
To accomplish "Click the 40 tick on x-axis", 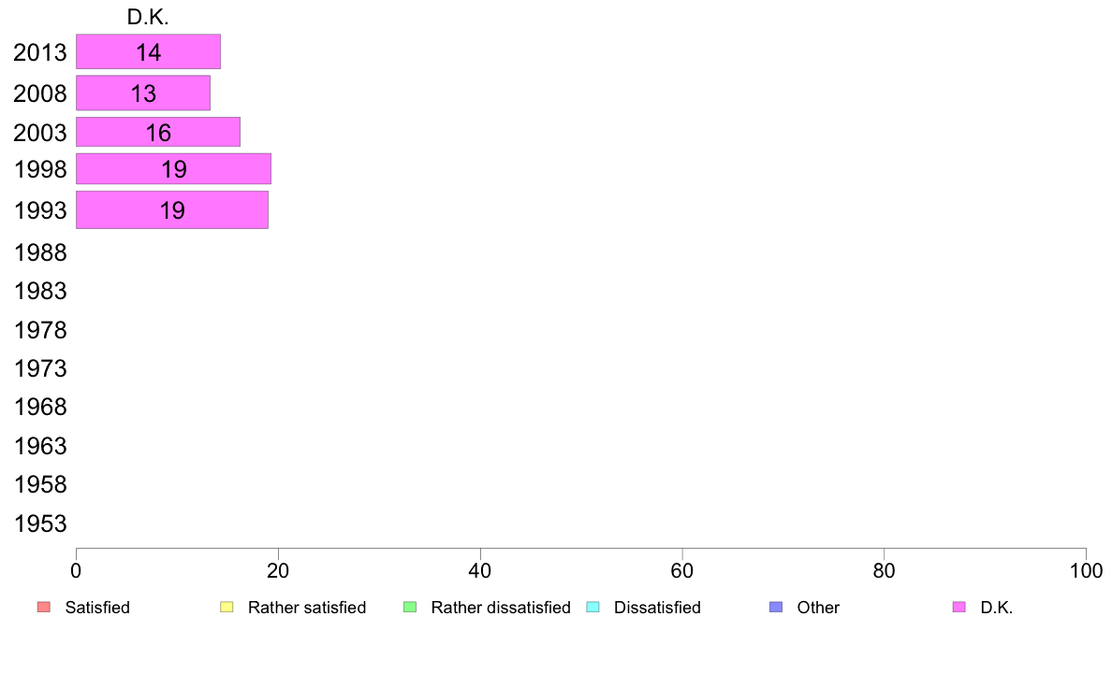I will [480, 569].
